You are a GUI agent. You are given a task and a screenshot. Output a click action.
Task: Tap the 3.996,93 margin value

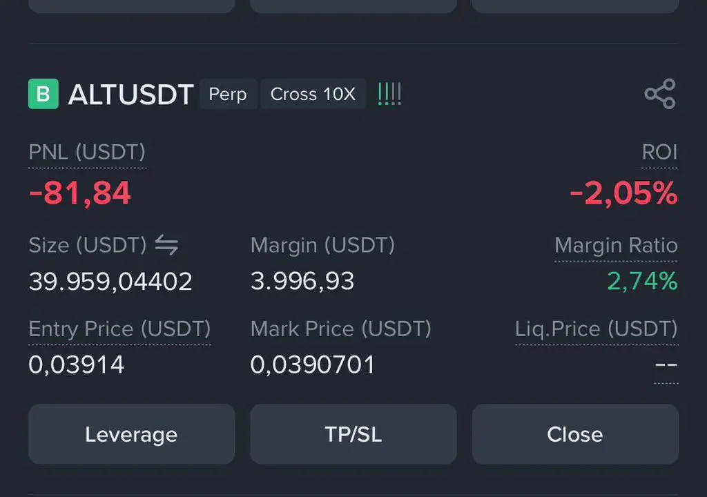(x=302, y=281)
